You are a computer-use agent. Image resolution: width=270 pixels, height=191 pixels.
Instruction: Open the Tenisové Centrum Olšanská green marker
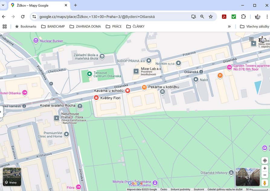89,74
